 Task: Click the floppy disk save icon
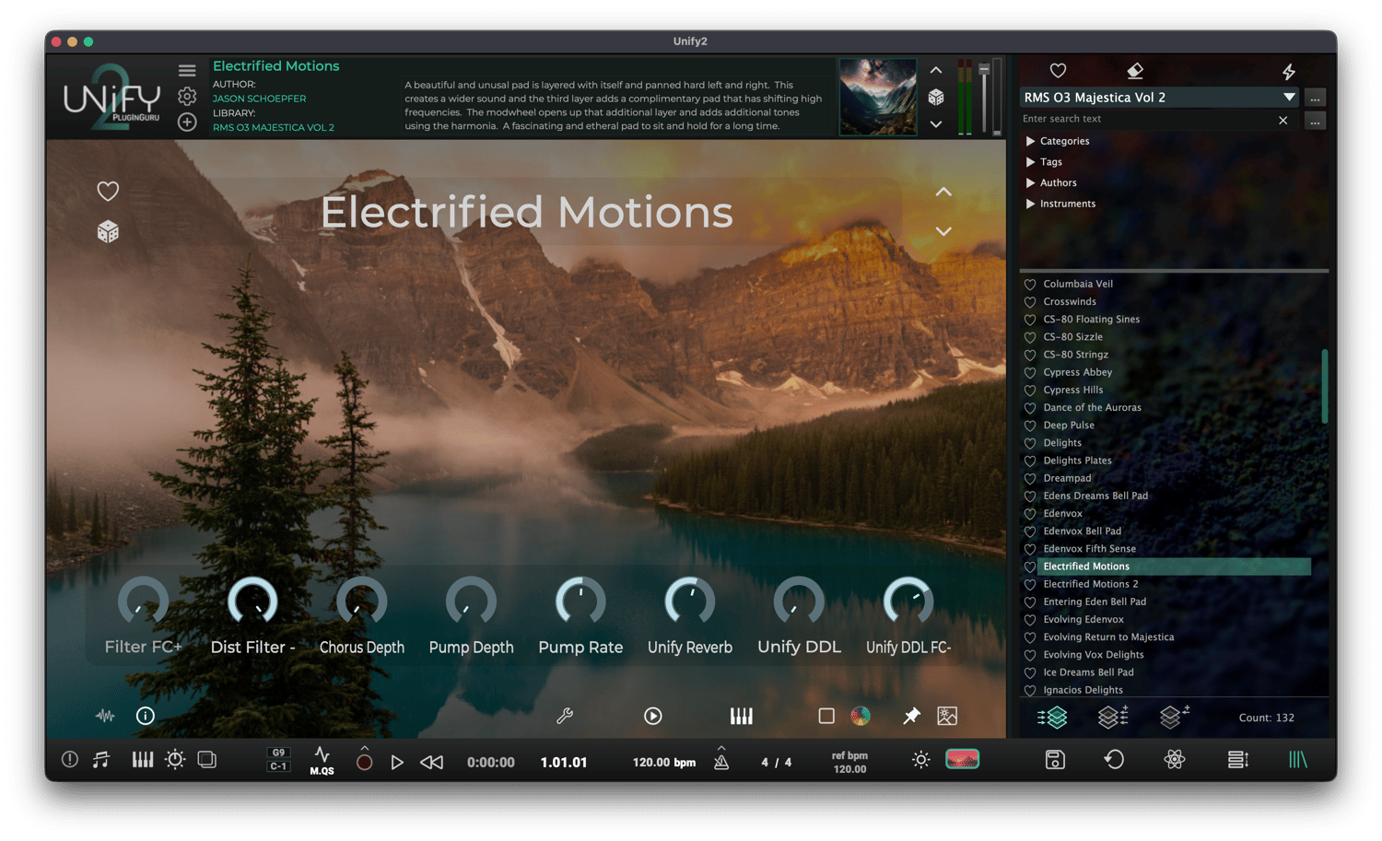point(1055,760)
